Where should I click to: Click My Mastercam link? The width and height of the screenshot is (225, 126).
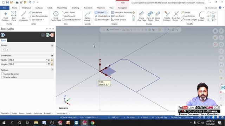pos(211,8)
